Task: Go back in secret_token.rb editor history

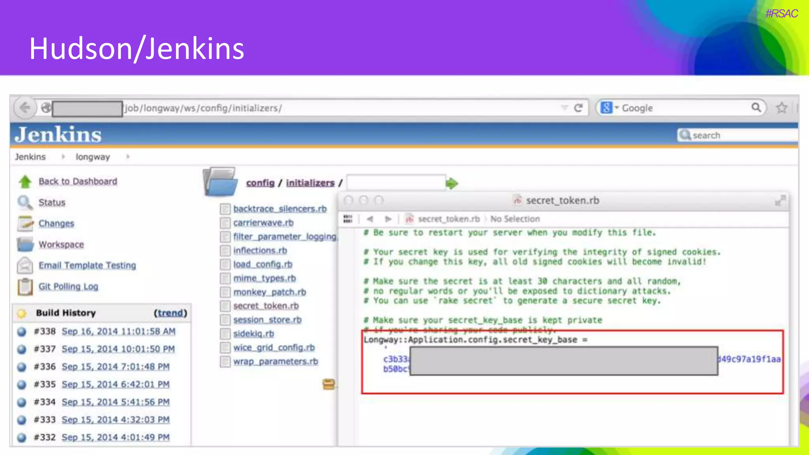Action: coord(370,219)
